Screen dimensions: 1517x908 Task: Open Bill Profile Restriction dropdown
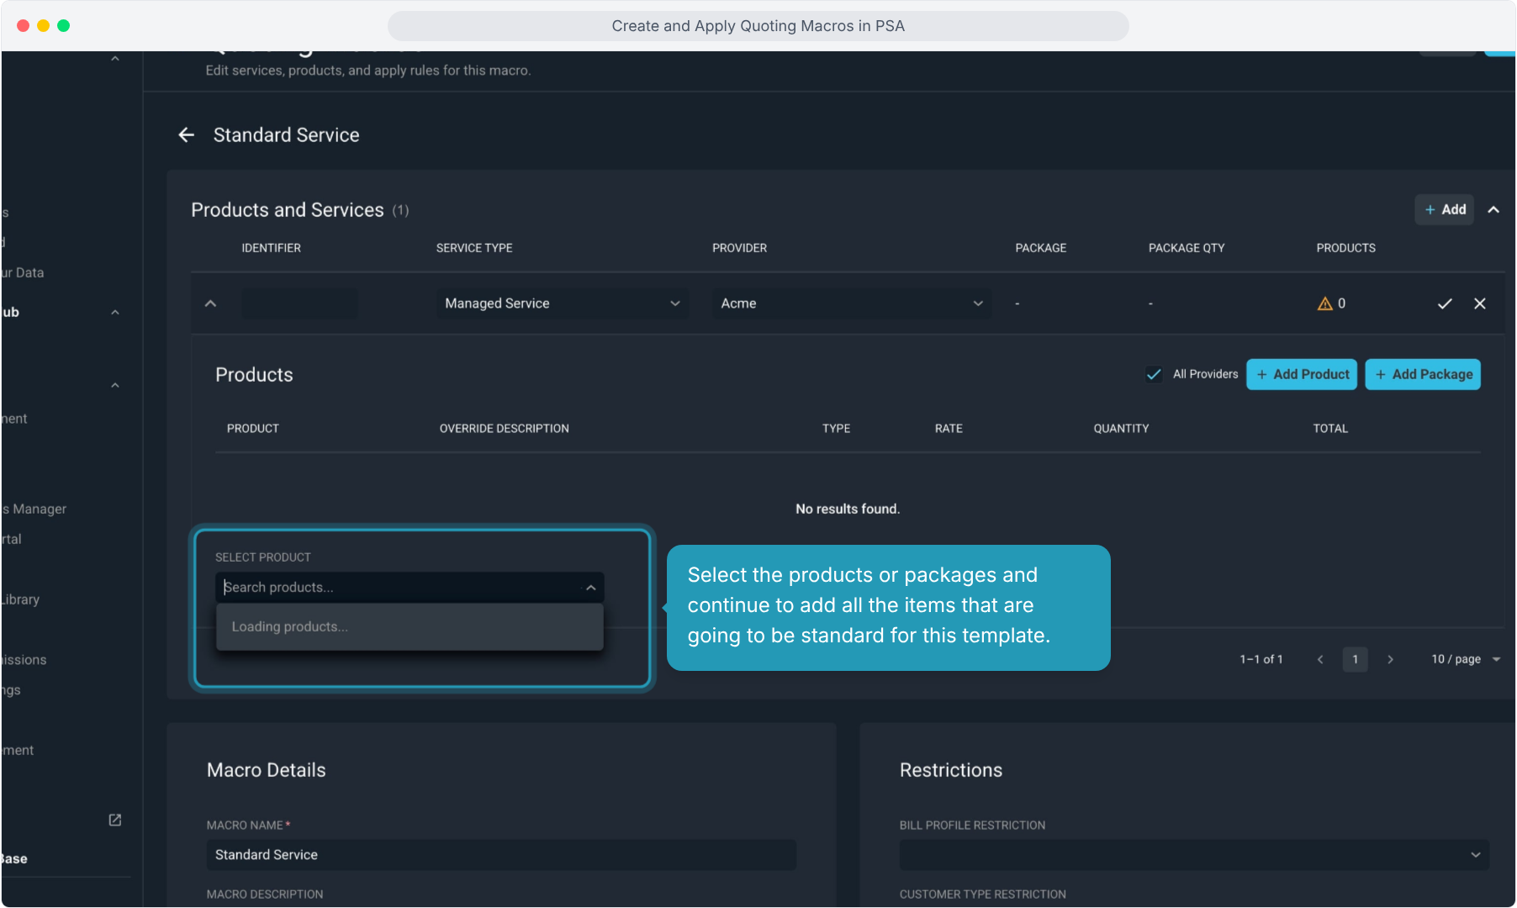click(1194, 855)
